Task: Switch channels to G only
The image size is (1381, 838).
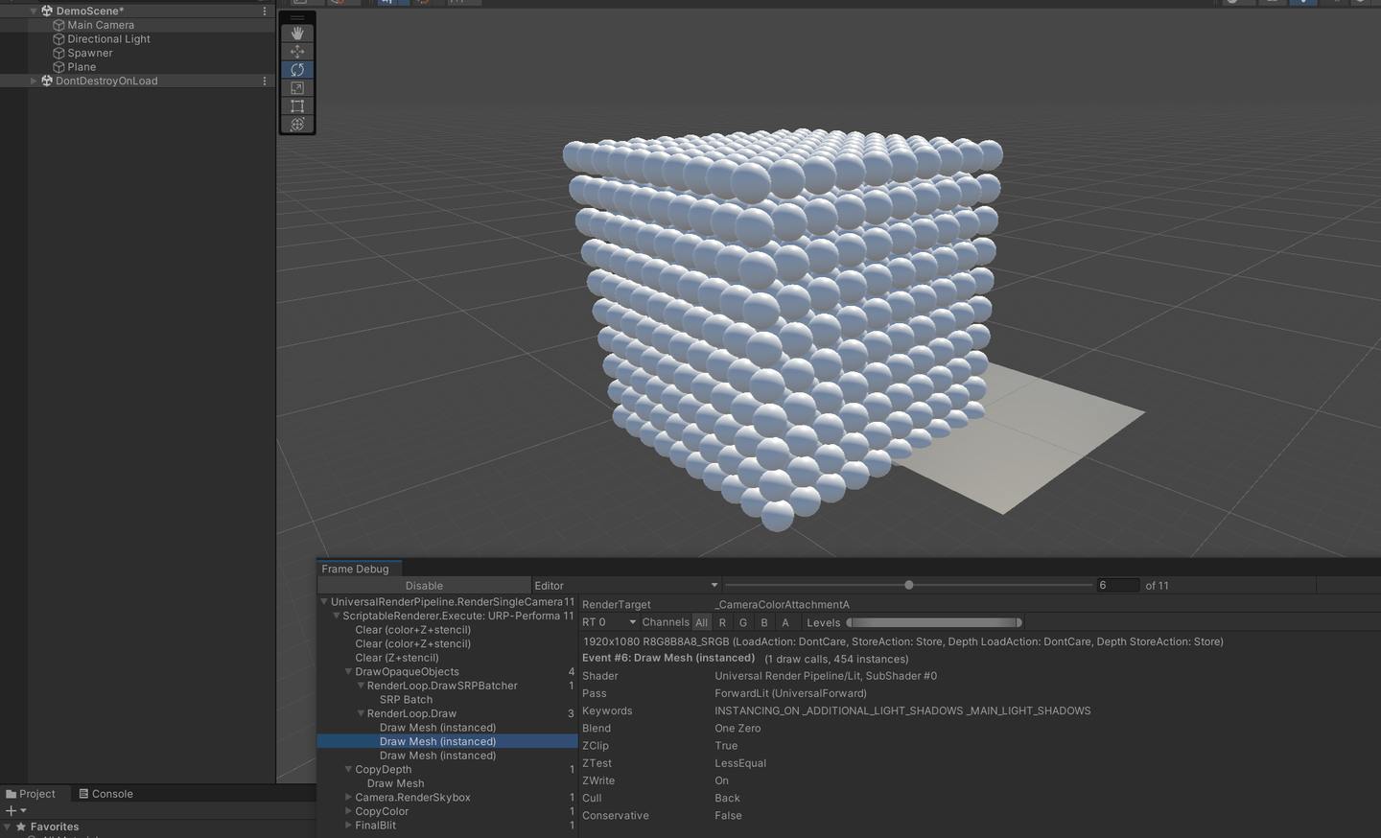Action: [x=743, y=622]
